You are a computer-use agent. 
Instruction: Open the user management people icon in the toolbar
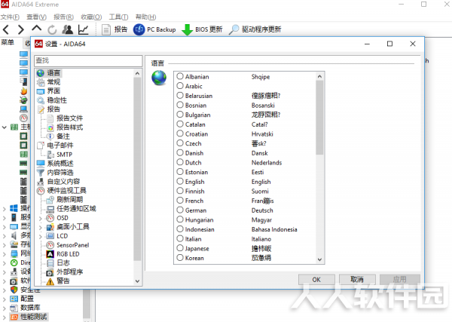(68, 29)
